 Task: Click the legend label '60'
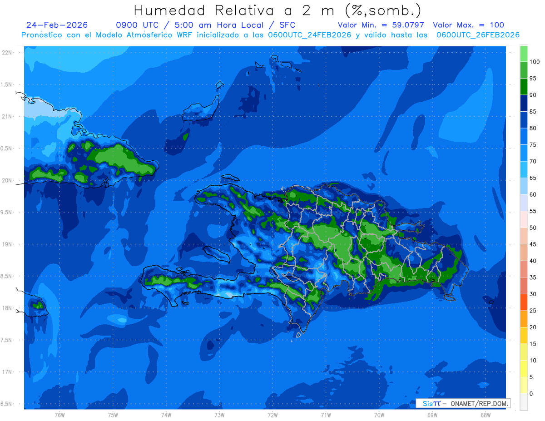pos(533,194)
